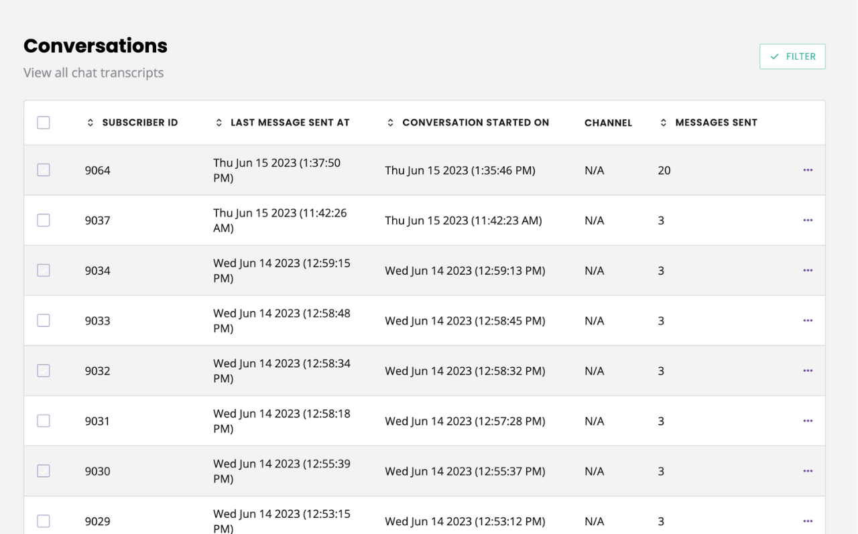
Task: Click the View all chat transcripts subtitle
Action: [93, 72]
